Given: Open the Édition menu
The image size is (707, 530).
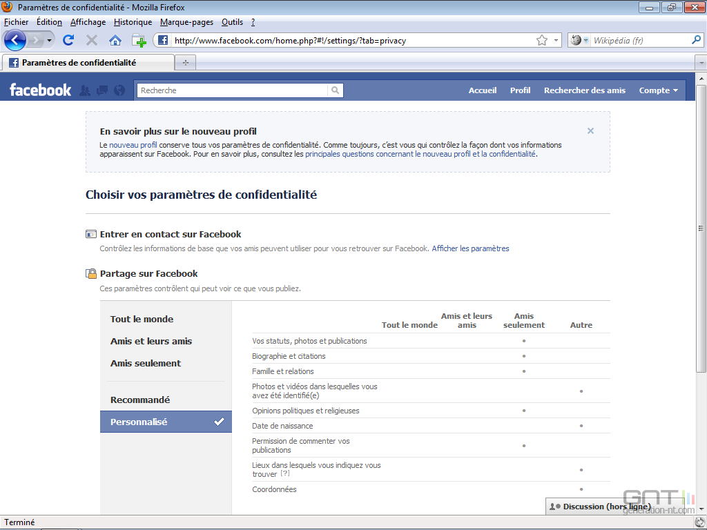Looking at the screenshot, I should click(x=49, y=22).
